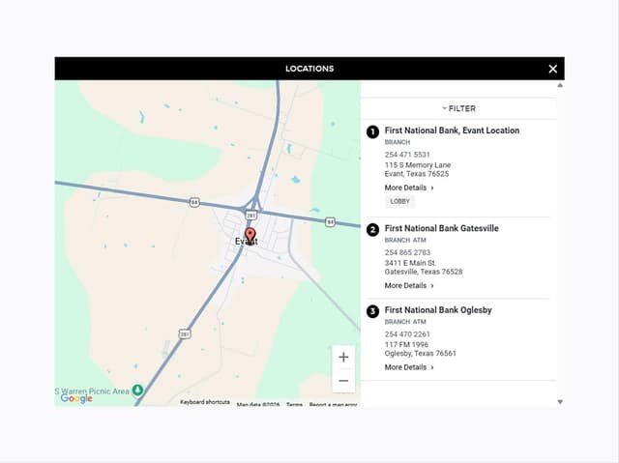The image size is (619, 463).
Task: Click phone number 254 470 2261
Action: pyautogui.click(x=407, y=334)
